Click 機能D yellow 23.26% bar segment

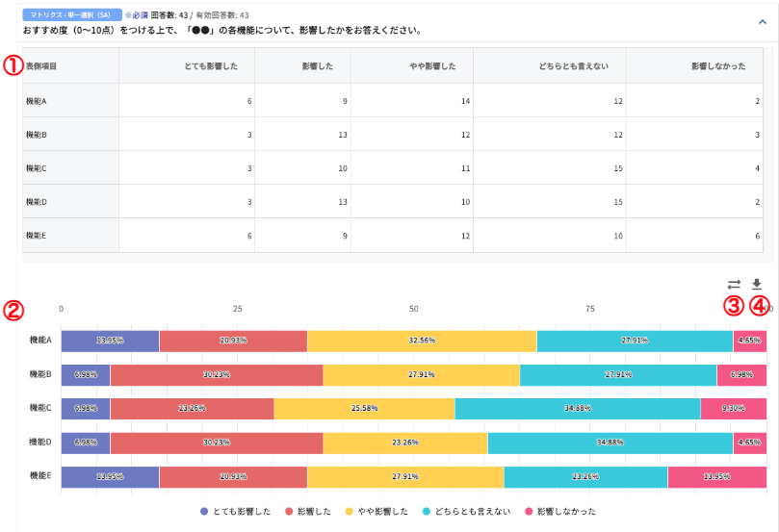click(405, 443)
